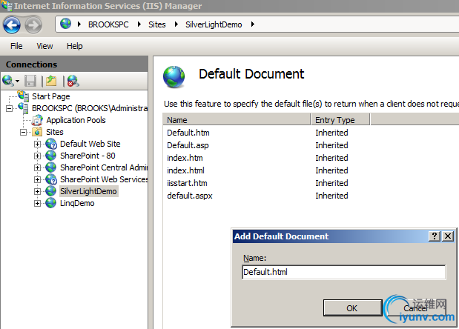Screen dimensions: 459x329
Task: Select SilverLightDemo label in tree
Action: coord(88,191)
